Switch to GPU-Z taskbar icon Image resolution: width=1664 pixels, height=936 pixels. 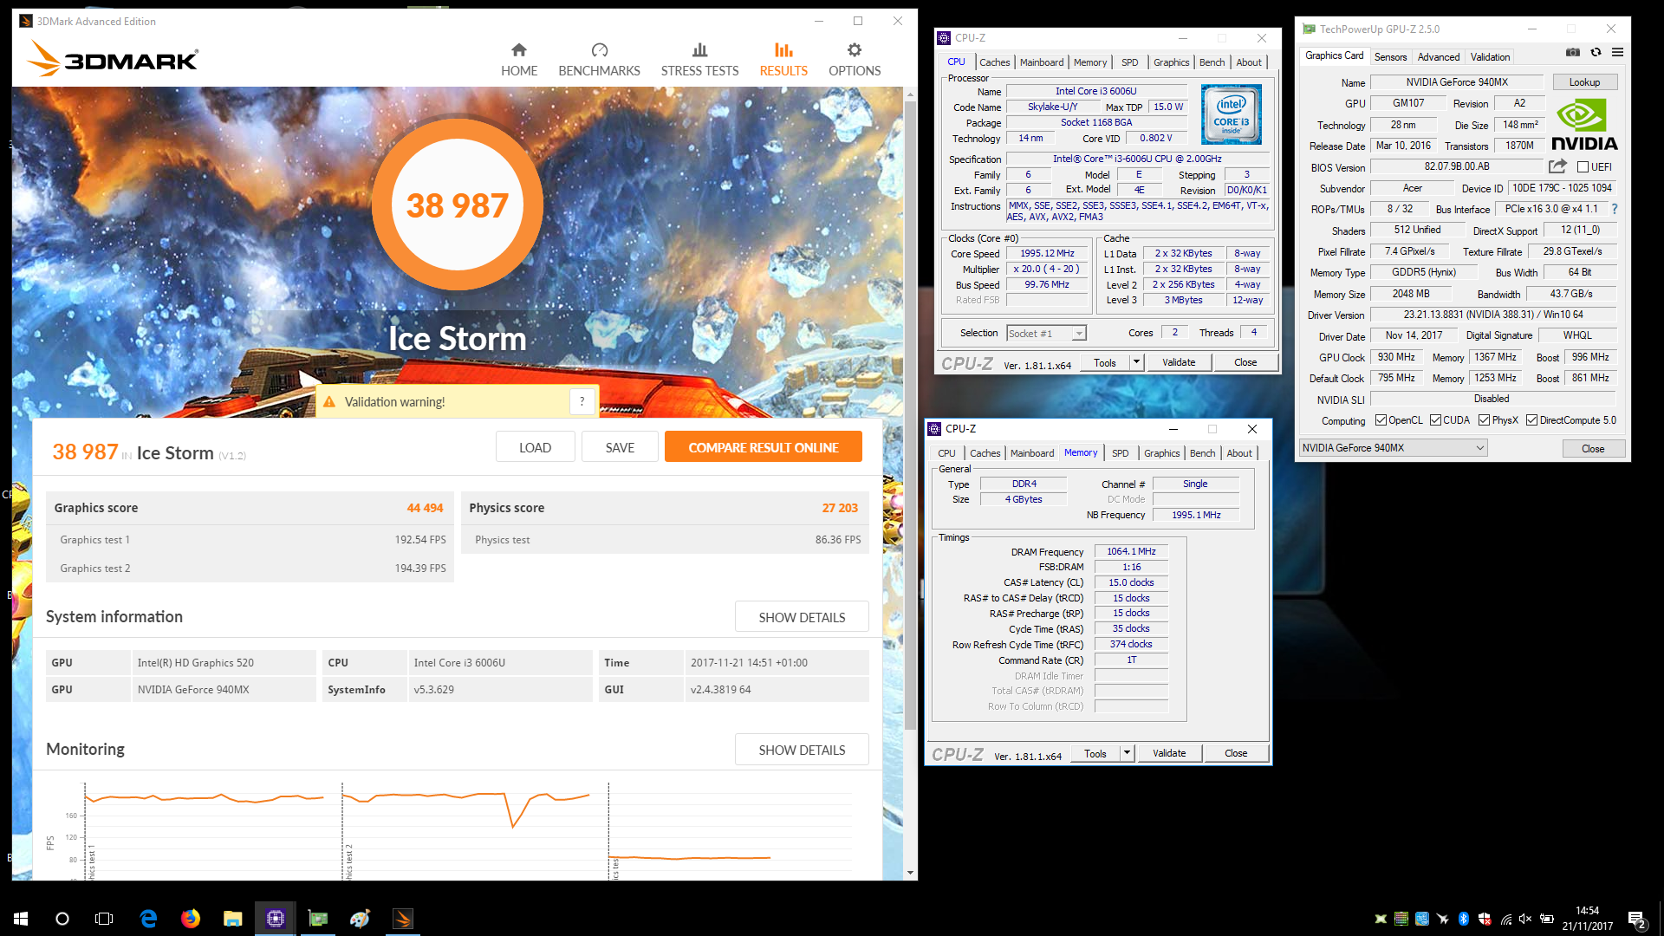[x=318, y=919]
